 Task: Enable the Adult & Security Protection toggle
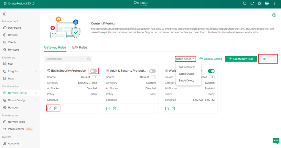click(152, 71)
